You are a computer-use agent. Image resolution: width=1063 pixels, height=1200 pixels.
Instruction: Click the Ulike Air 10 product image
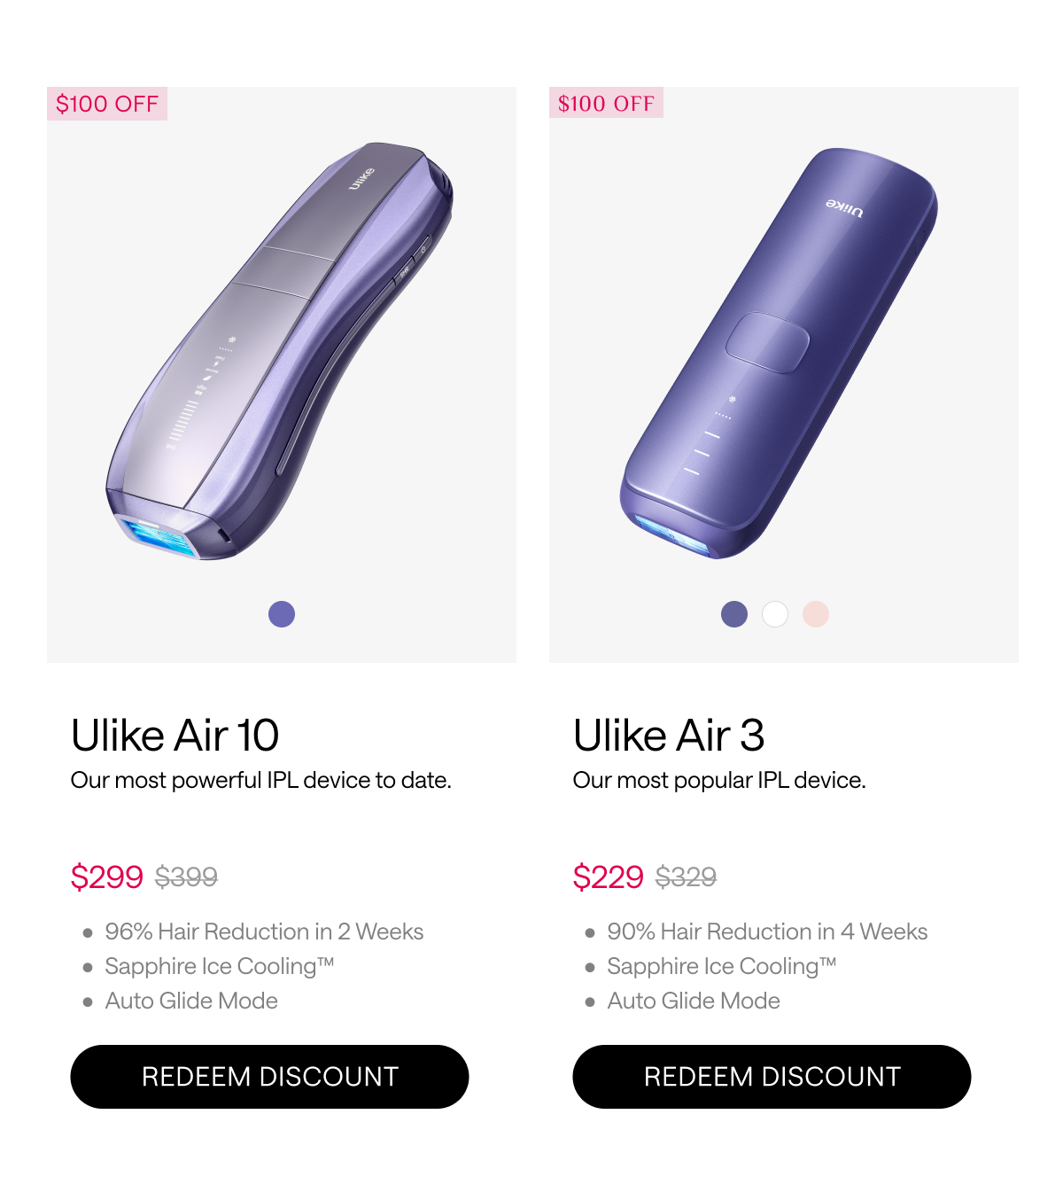coord(281,352)
